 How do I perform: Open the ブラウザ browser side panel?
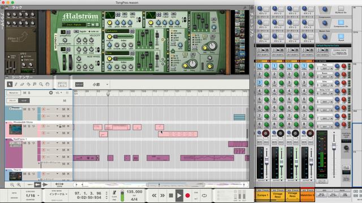pyautogui.click(x=2, y=21)
